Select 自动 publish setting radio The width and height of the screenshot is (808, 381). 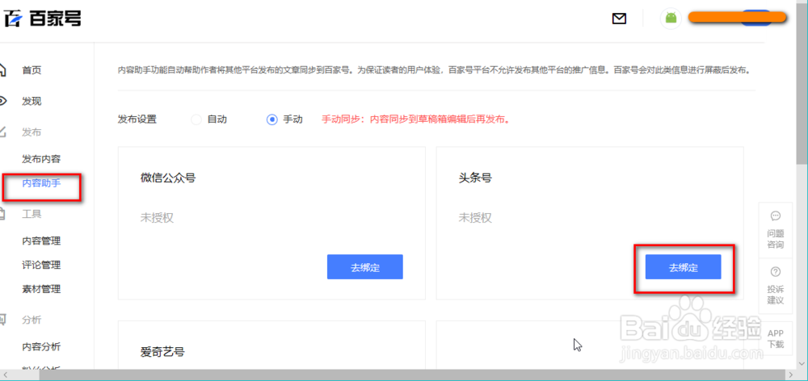pos(196,119)
